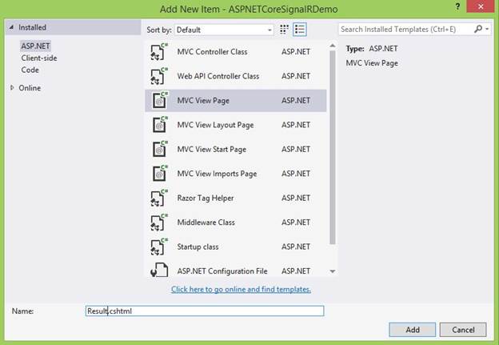Click the MVC View Imports Page icon
The height and width of the screenshot is (345, 499).
[159, 174]
